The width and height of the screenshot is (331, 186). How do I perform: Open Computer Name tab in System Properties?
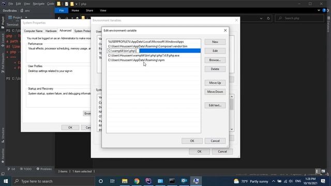[33, 31]
